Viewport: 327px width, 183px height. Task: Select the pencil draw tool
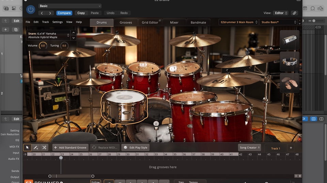[x=36, y=148]
